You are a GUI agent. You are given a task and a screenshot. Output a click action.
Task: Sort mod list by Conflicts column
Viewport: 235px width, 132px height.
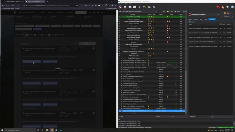point(149,14)
